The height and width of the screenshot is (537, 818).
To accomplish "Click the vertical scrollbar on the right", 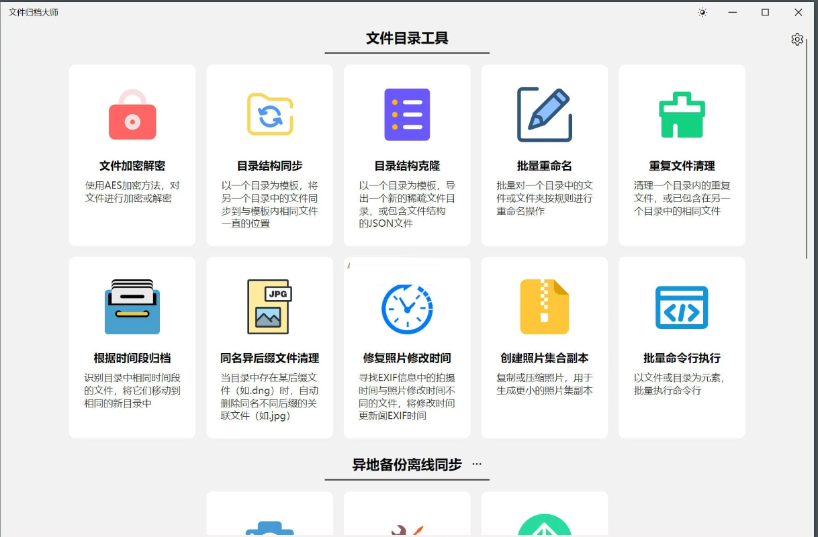I will pos(807,150).
